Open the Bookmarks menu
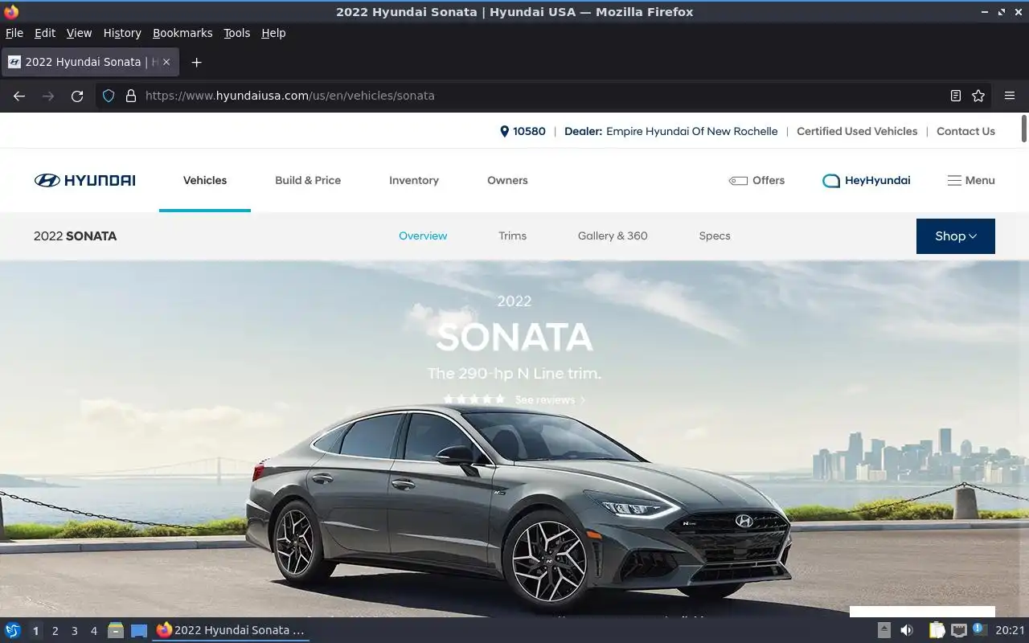This screenshot has height=643, width=1029. (x=182, y=33)
